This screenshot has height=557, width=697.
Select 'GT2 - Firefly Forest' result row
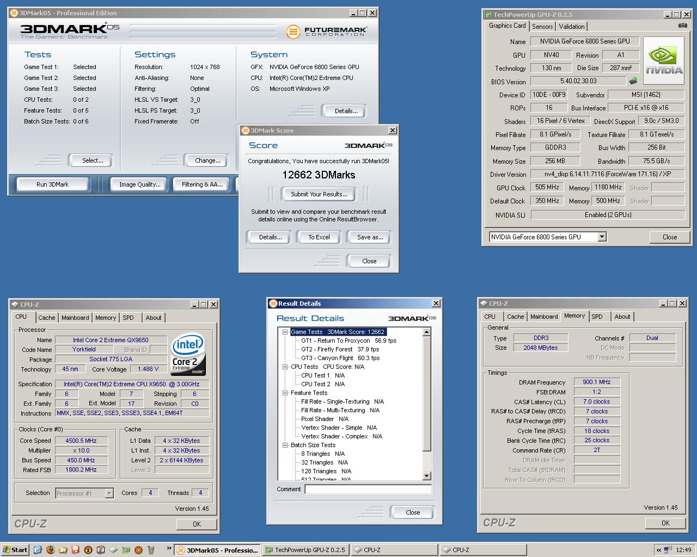tap(340, 349)
